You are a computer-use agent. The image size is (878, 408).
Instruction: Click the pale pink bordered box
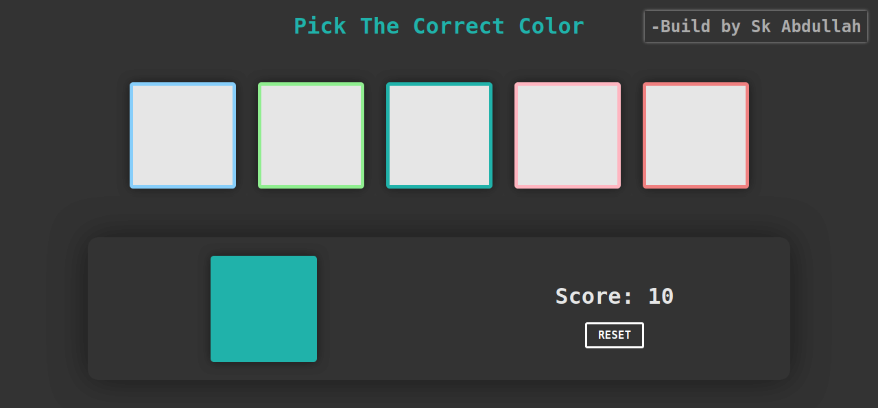pyautogui.click(x=567, y=135)
